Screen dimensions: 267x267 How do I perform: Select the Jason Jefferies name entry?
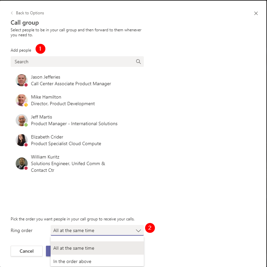point(46,77)
